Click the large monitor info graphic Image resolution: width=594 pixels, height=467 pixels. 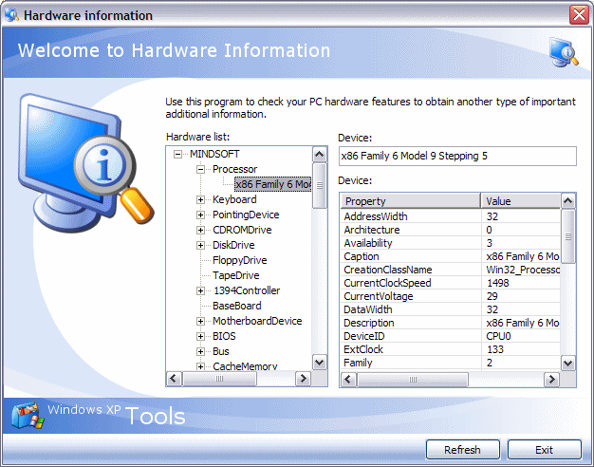point(86,162)
